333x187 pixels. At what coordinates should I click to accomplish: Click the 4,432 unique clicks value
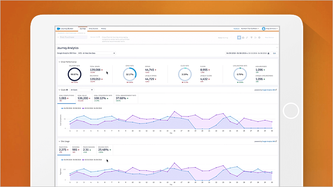point(204,79)
